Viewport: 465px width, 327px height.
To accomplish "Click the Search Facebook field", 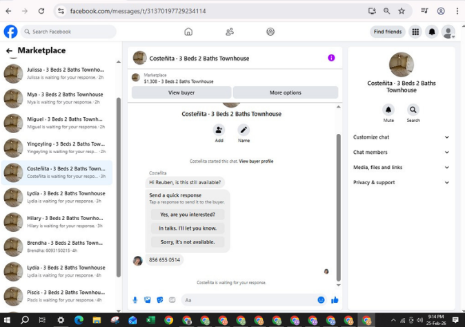I will pyautogui.click(x=68, y=32).
